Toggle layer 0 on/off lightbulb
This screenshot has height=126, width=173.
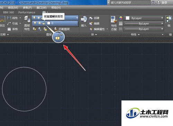tap(35, 23)
